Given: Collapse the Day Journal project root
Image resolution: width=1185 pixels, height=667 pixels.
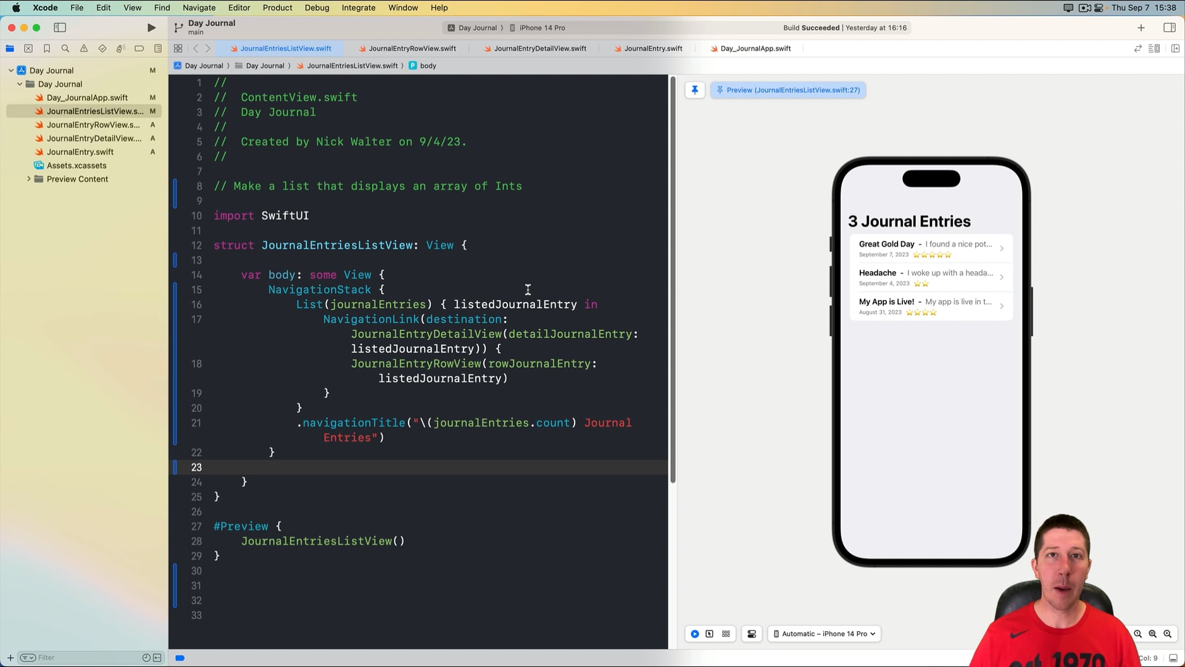Looking at the screenshot, I should pos(11,70).
